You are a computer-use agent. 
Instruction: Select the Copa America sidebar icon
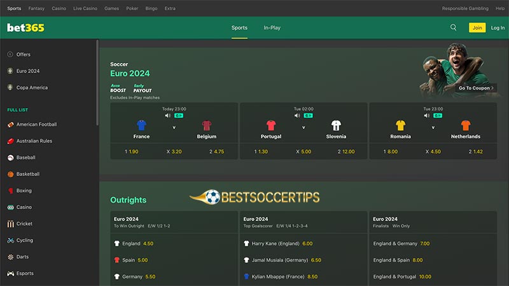tap(10, 87)
